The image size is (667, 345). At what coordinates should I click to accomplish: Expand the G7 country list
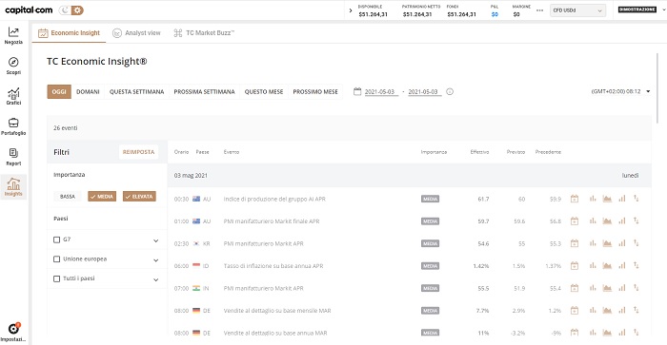click(155, 240)
